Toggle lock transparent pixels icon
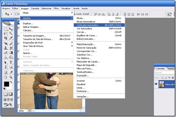176x117 pixels. [162, 77]
